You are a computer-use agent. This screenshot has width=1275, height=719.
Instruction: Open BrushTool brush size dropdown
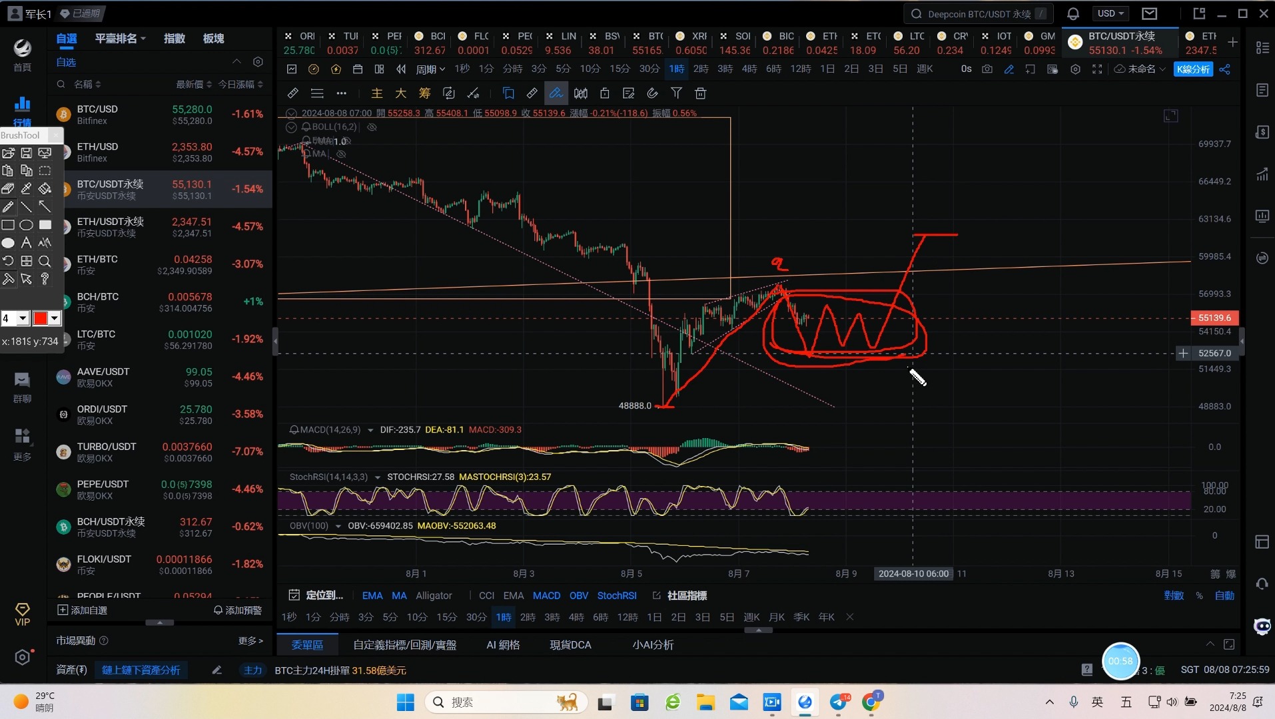click(23, 318)
